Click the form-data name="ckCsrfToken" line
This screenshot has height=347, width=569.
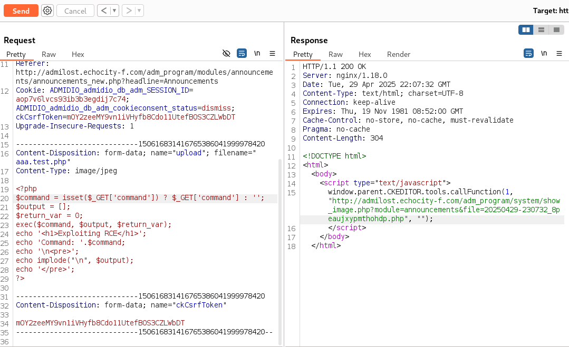click(121, 305)
